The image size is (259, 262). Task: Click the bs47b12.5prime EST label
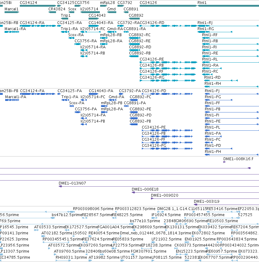coord(67,215)
